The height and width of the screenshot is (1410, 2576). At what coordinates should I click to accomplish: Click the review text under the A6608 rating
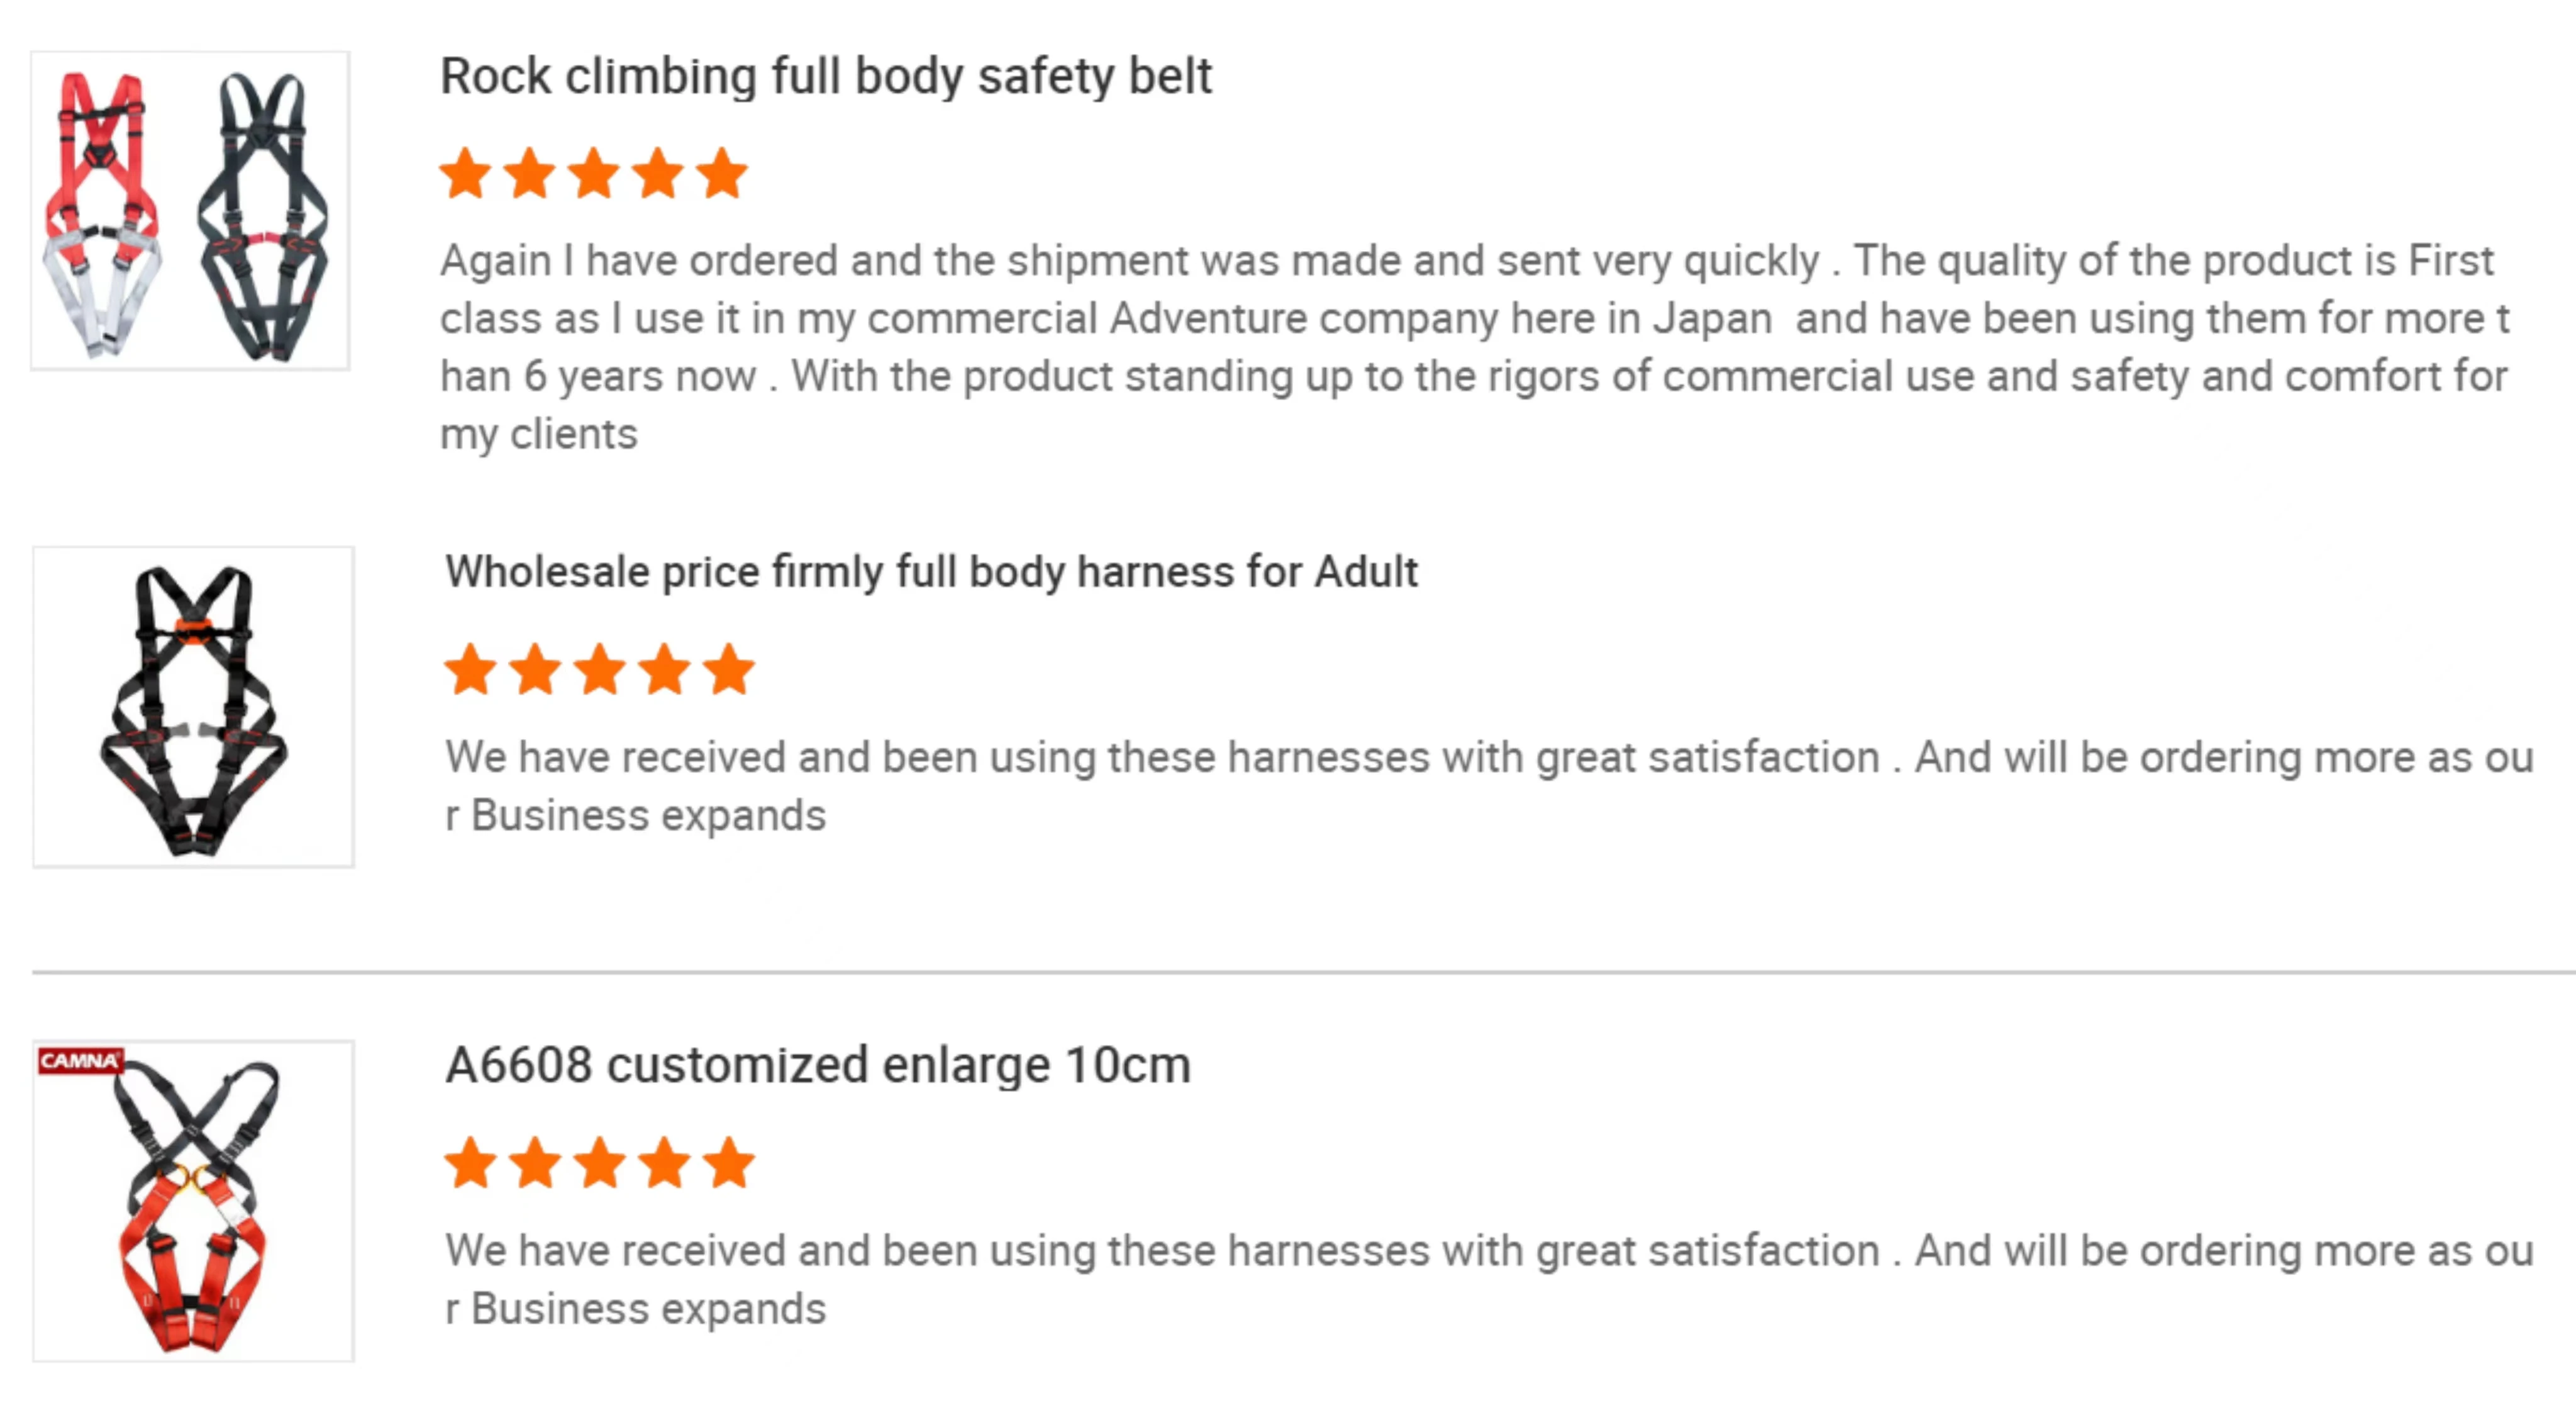pyautogui.click(x=1488, y=1279)
